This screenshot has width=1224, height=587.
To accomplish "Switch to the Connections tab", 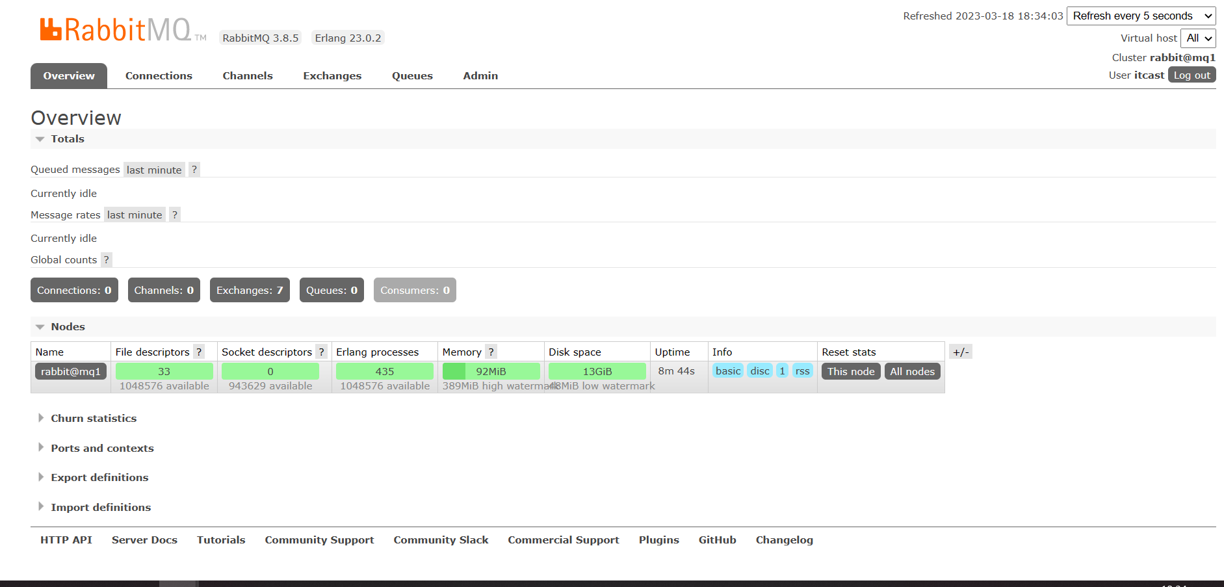I will (x=159, y=75).
